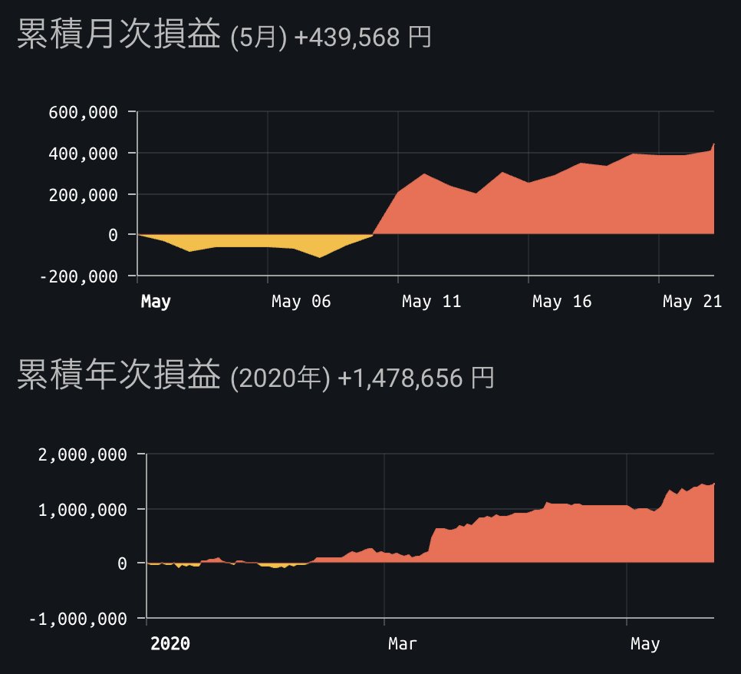The height and width of the screenshot is (674, 741).
Task: Click the -1,000,000 y-axis label
Action: [78, 619]
